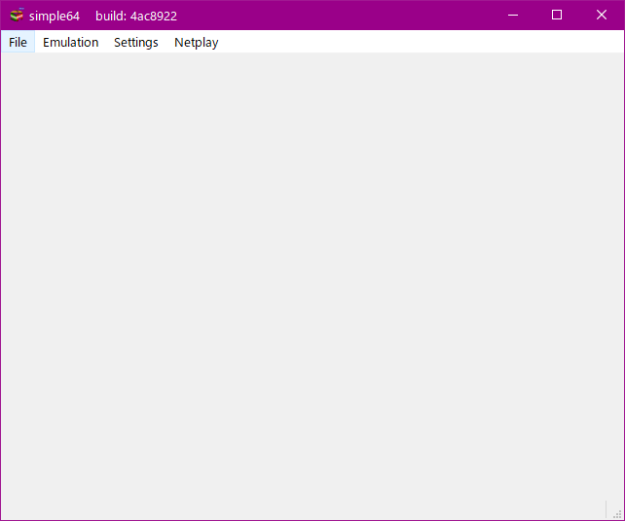
Task: Click the "simple64" title text
Action: click(x=55, y=17)
